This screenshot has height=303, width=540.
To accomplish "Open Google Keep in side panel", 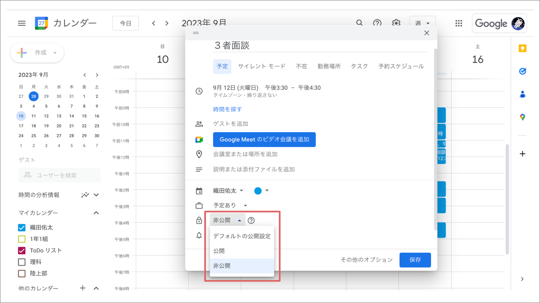I will [x=523, y=48].
